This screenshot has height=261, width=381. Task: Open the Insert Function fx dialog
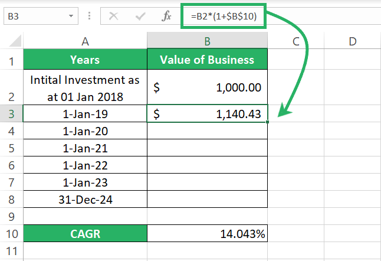coord(166,16)
